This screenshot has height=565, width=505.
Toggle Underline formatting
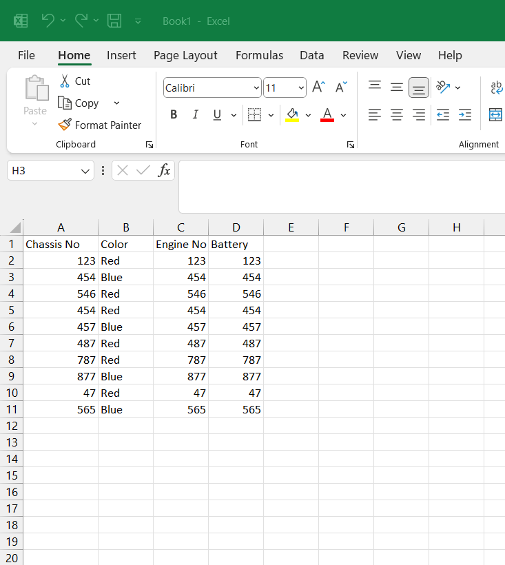217,114
